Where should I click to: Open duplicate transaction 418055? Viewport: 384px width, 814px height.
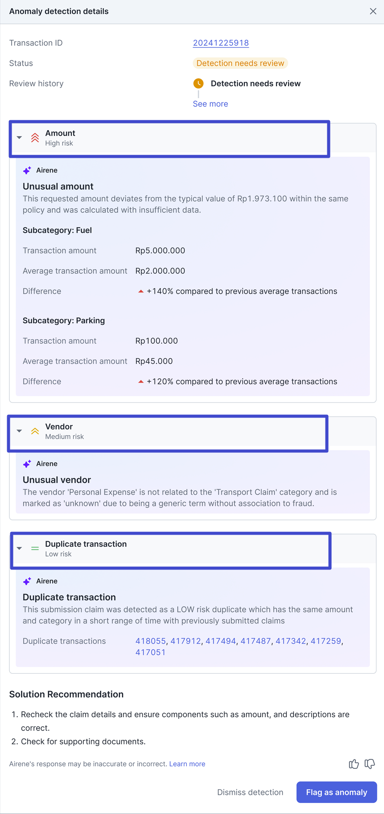tap(150, 641)
